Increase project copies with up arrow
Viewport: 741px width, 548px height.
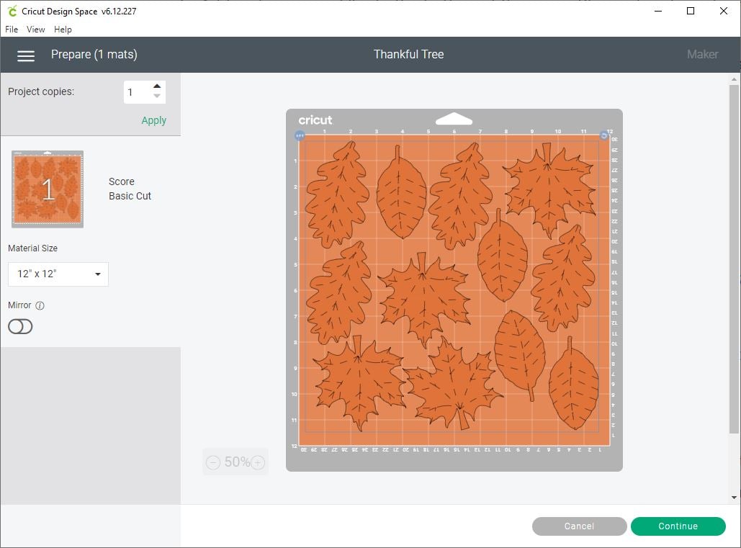coord(157,86)
